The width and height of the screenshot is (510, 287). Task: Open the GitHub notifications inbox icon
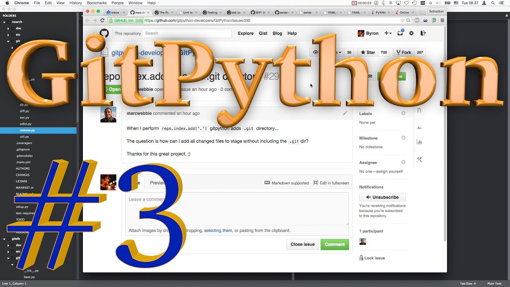[400, 33]
